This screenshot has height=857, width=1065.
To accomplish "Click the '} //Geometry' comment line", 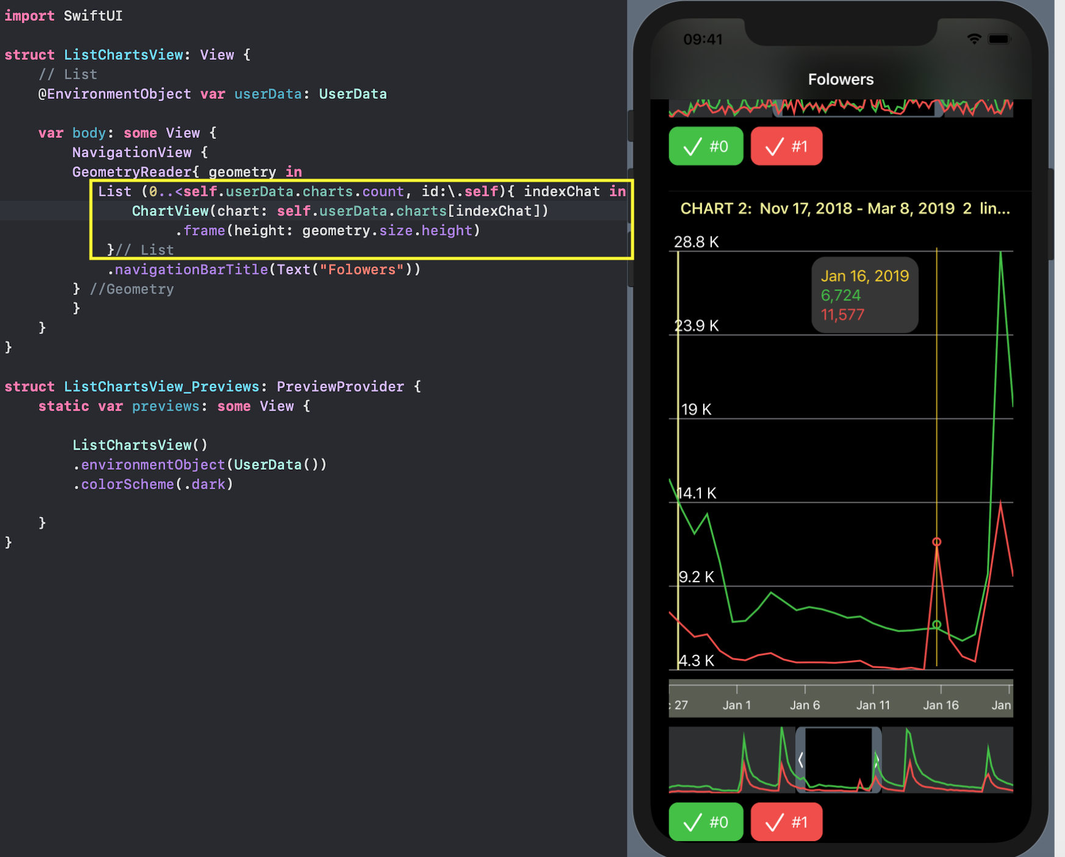I will pyautogui.click(x=123, y=289).
